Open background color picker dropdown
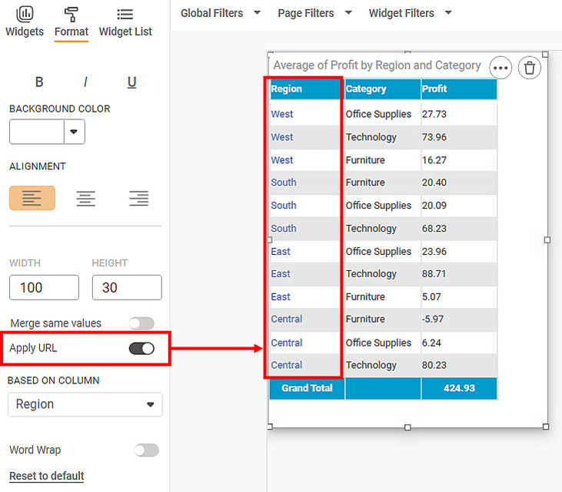This screenshot has height=492, width=562. point(74,132)
